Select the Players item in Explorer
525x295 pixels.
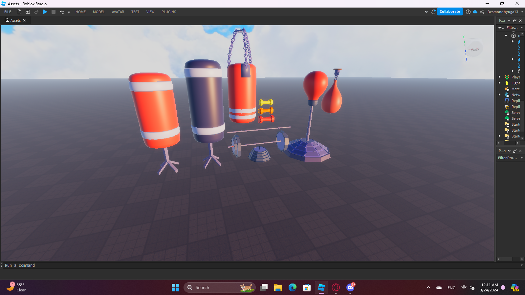[x=512, y=77]
